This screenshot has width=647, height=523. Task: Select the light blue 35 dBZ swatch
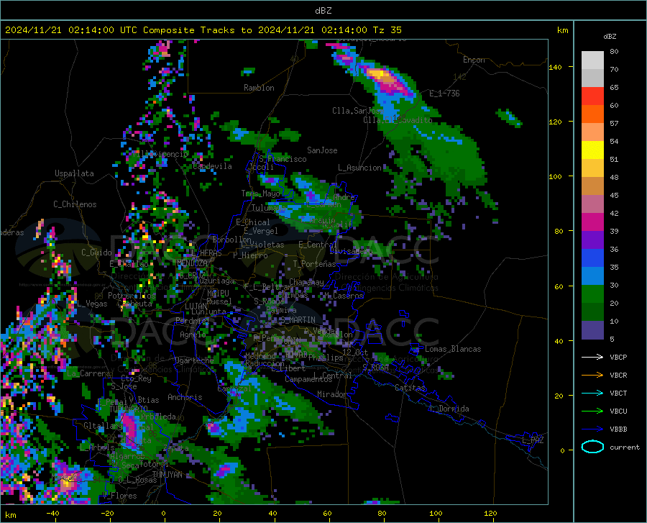point(592,276)
